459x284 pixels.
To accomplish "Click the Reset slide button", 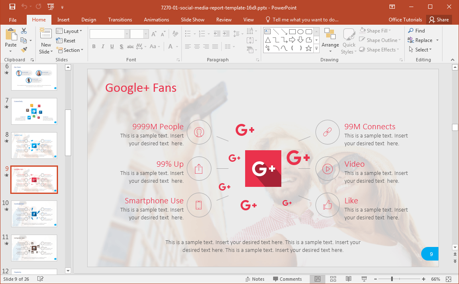I will point(66,41).
